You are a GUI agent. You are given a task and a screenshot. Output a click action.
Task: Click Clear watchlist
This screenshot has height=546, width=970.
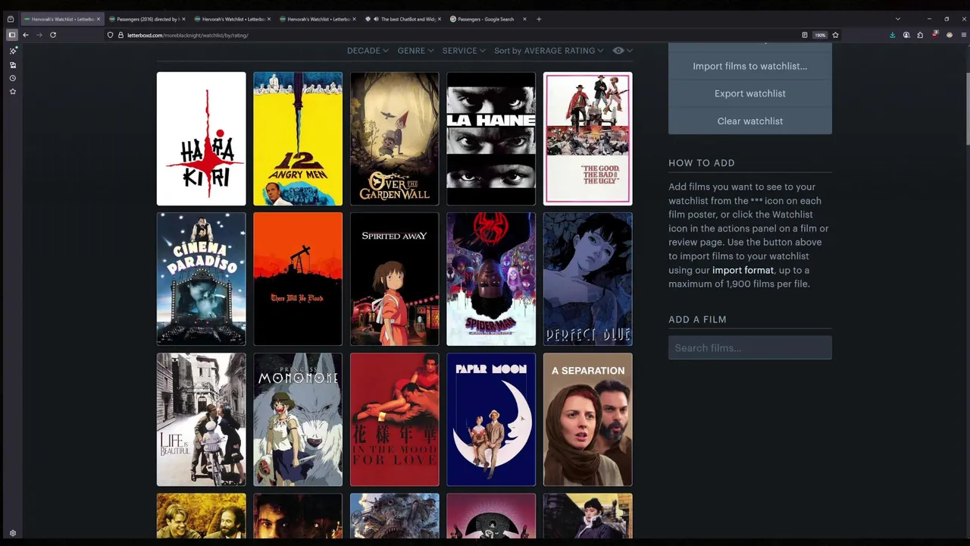coord(750,121)
